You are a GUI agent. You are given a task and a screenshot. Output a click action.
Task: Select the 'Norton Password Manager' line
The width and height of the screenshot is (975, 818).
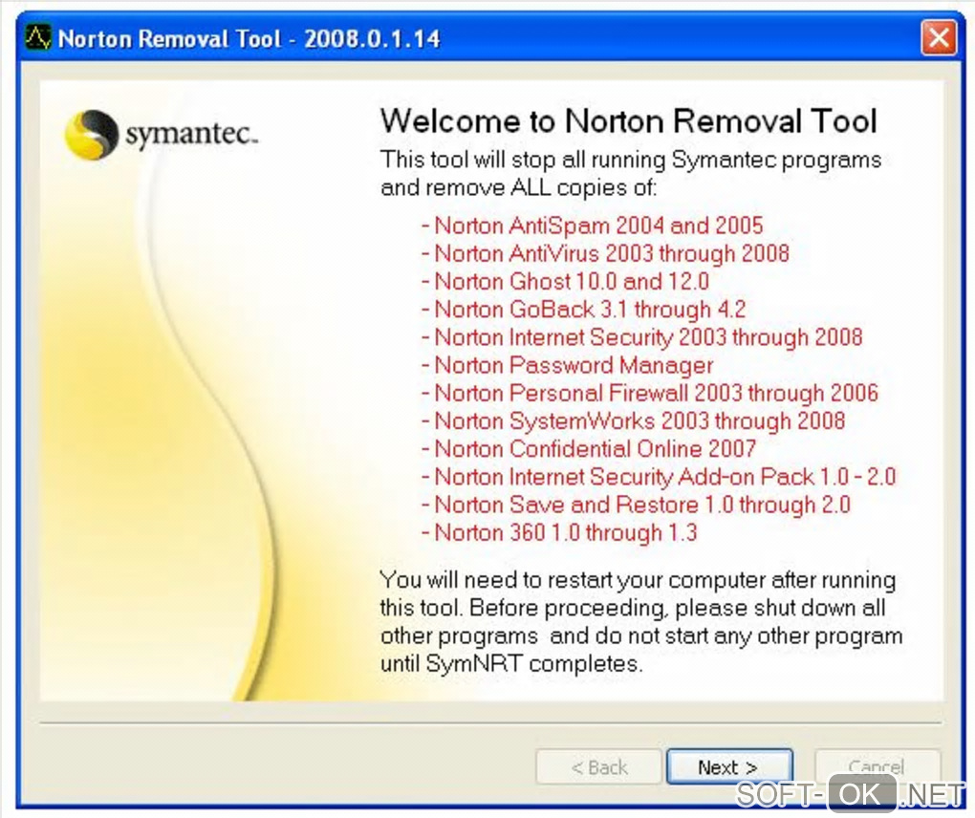click(567, 365)
